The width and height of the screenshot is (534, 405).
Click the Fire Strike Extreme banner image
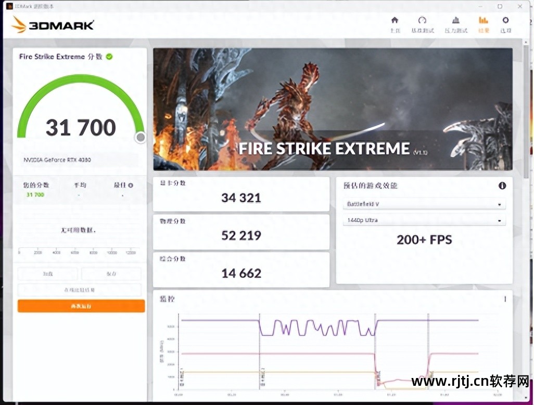click(333, 109)
